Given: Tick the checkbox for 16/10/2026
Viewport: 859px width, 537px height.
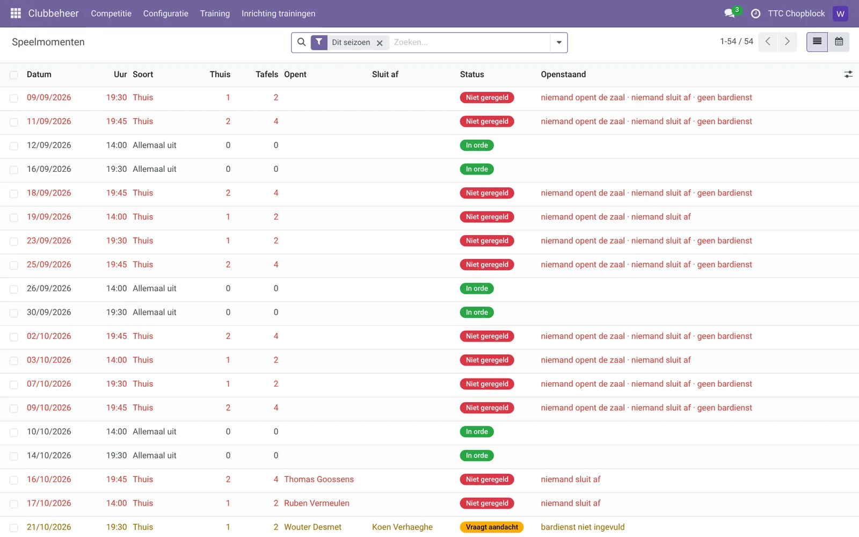Looking at the screenshot, I should pyautogui.click(x=14, y=480).
